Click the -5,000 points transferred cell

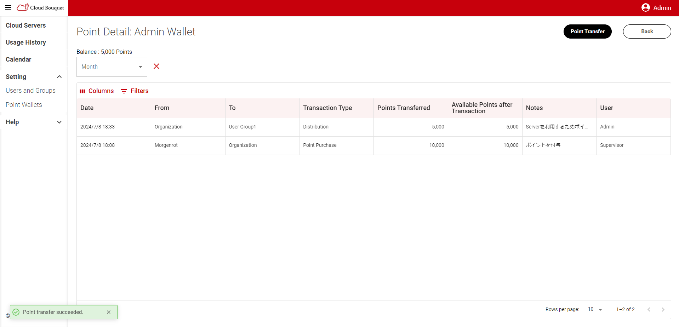coord(411,127)
